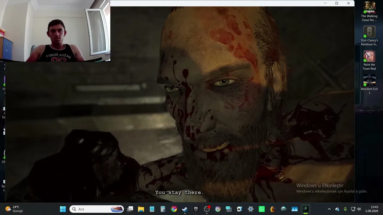Maximize the game window
This screenshot has width=383, height=215.
pyautogui.click(x=337, y=3)
